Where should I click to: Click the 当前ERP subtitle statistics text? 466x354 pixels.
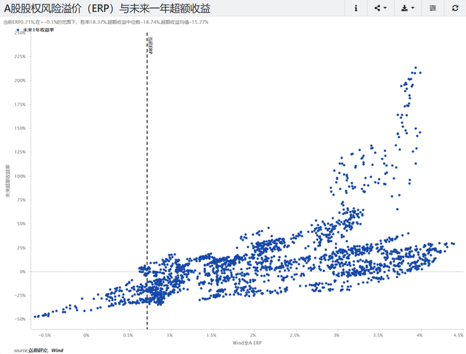coord(106,22)
